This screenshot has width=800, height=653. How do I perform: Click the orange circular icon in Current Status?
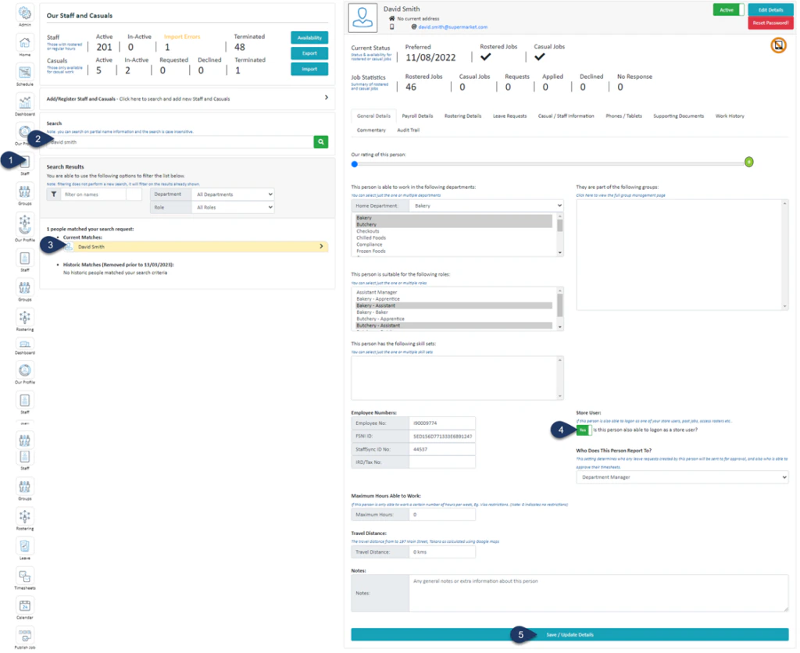click(x=779, y=45)
